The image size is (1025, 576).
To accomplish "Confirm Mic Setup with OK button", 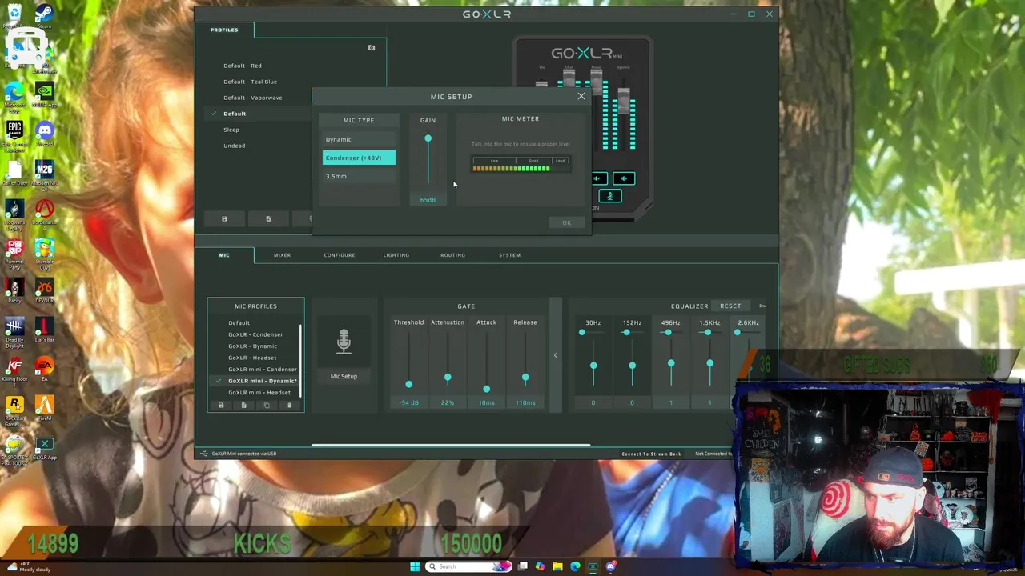I will coord(566,223).
